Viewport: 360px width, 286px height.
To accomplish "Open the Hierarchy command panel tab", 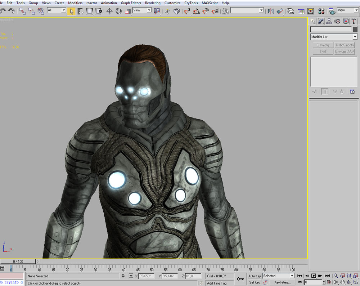I will coord(329,22).
